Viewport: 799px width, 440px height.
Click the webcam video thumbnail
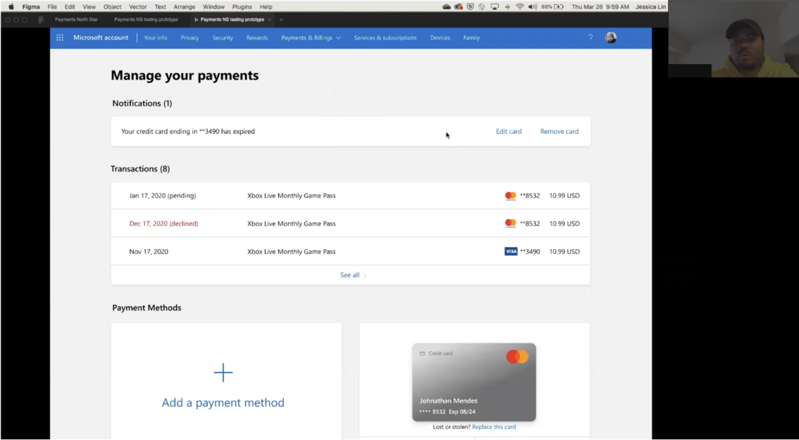point(733,39)
